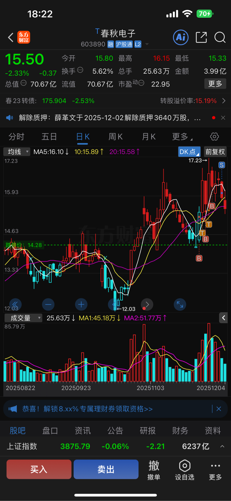Tap 撤单 cancel order icon
Viewport: 231px width, 501px height.
click(154, 470)
